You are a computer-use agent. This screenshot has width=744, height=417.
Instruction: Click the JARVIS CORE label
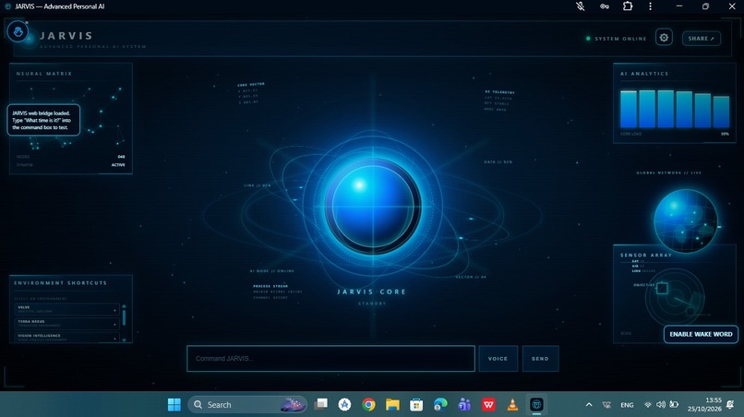(x=372, y=292)
